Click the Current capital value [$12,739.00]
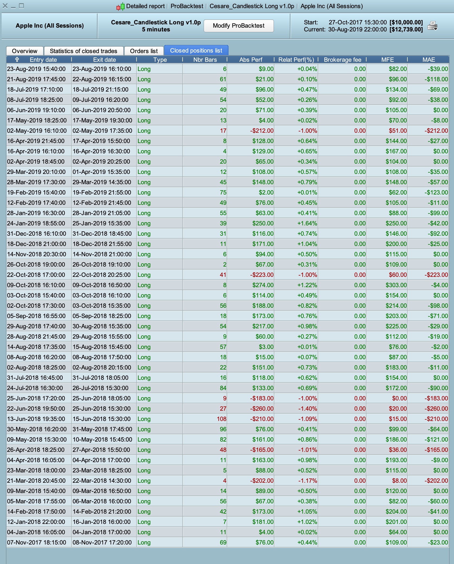The width and height of the screenshot is (454, 564). [406, 30]
